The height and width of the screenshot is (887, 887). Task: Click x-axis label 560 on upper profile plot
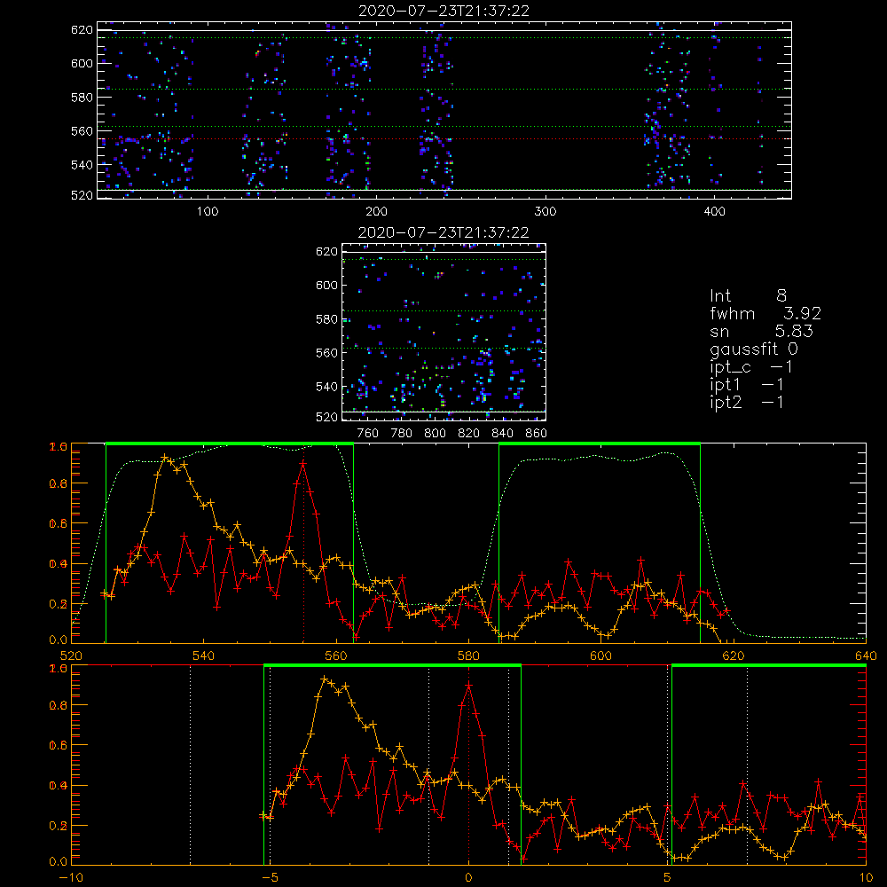tap(336, 655)
